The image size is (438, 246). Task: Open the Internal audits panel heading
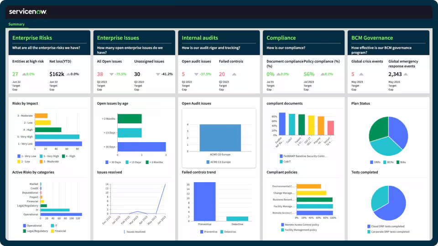coord(200,38)
